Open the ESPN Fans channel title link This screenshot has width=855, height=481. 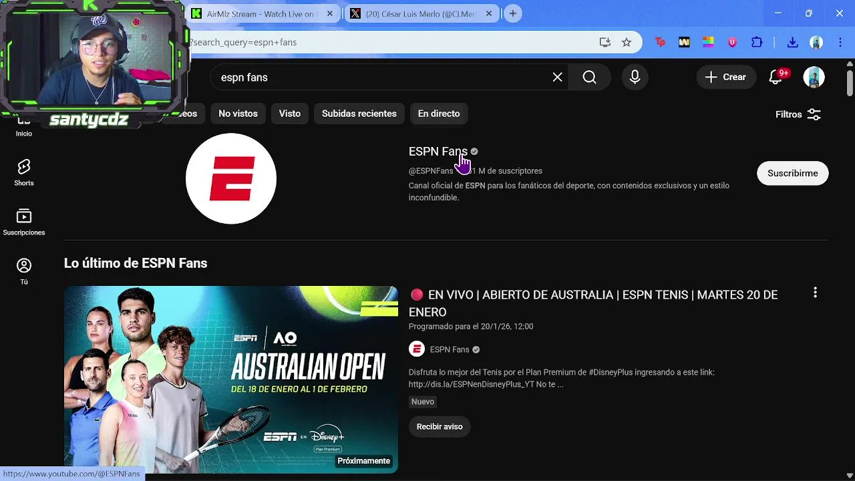tap(438, 152)
